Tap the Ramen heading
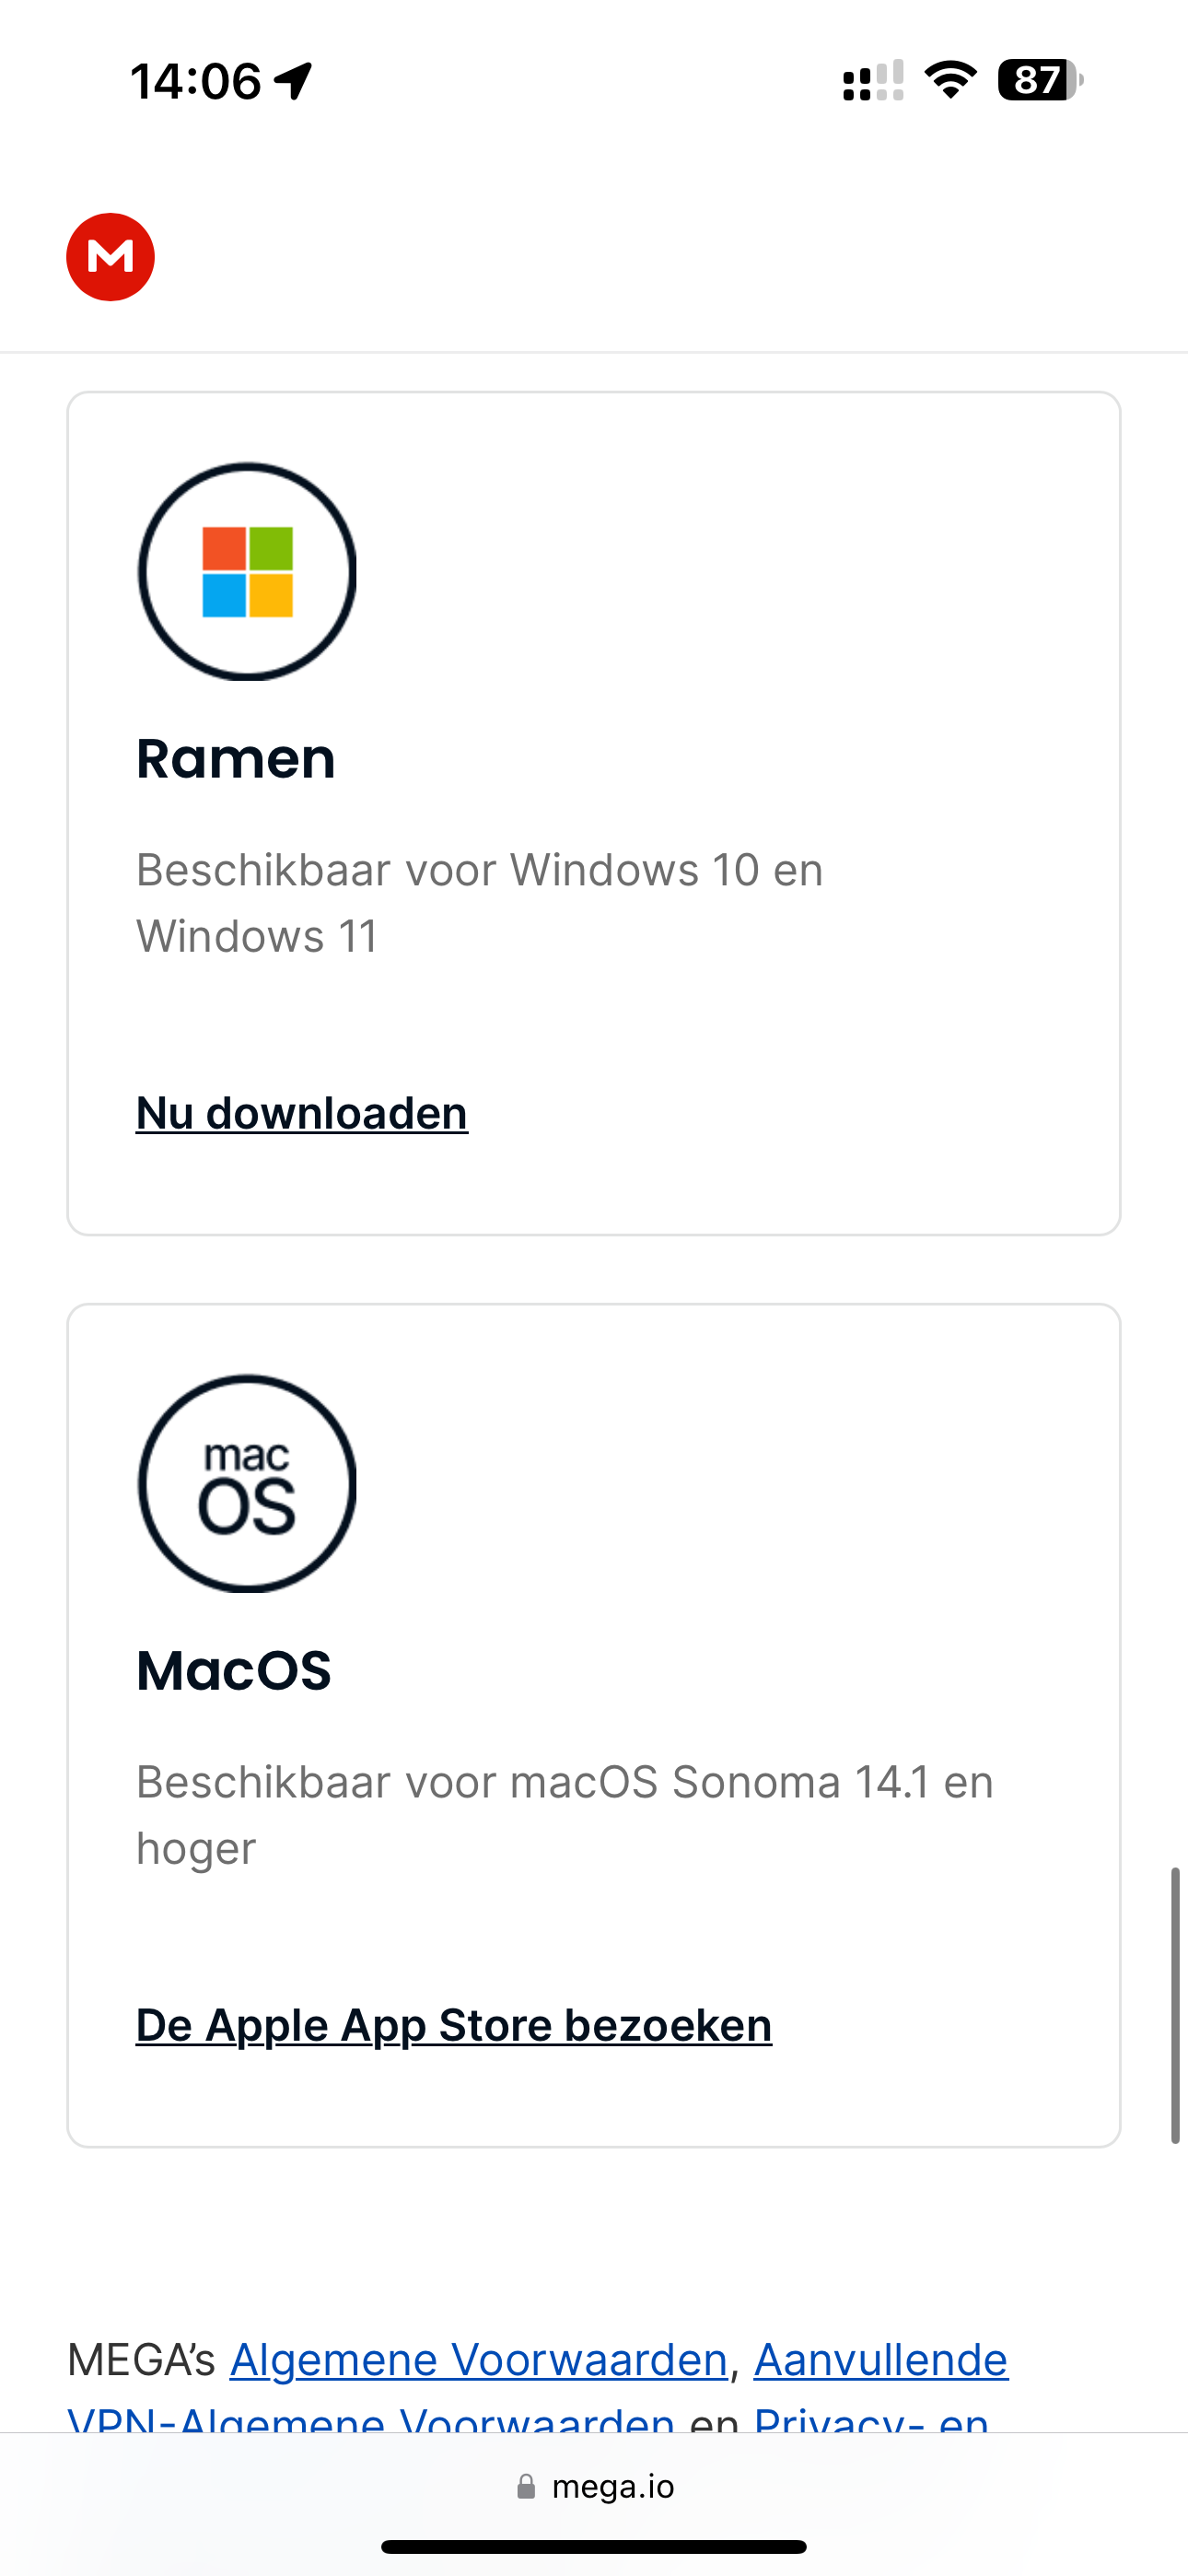This screenshot has height=2576, width=1188. pyautogui.click(x=236, y=758)
